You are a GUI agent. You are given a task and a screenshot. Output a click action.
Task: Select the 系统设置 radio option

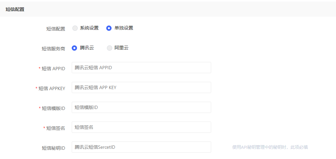[75, 28]
